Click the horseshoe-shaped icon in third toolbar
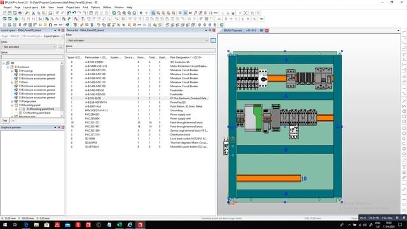 coord(50,25)
